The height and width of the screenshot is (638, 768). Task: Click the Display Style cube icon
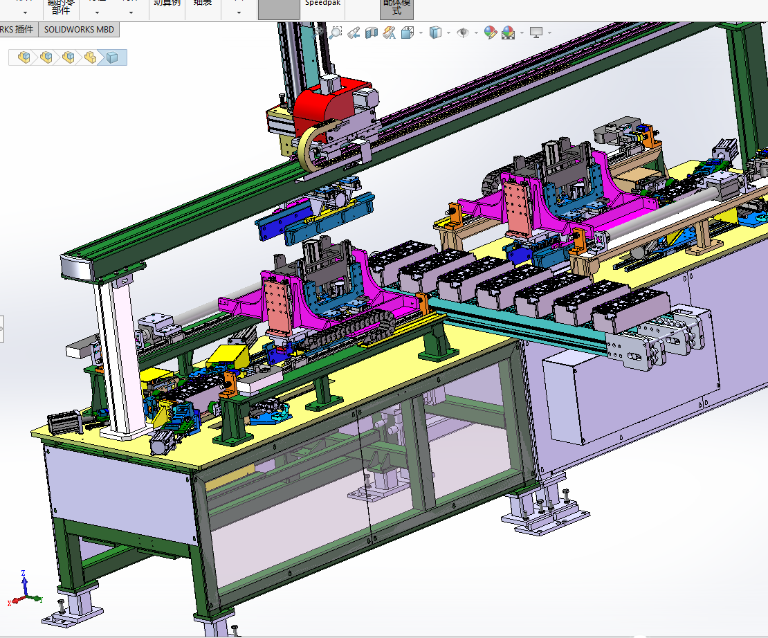click(435, 33)
